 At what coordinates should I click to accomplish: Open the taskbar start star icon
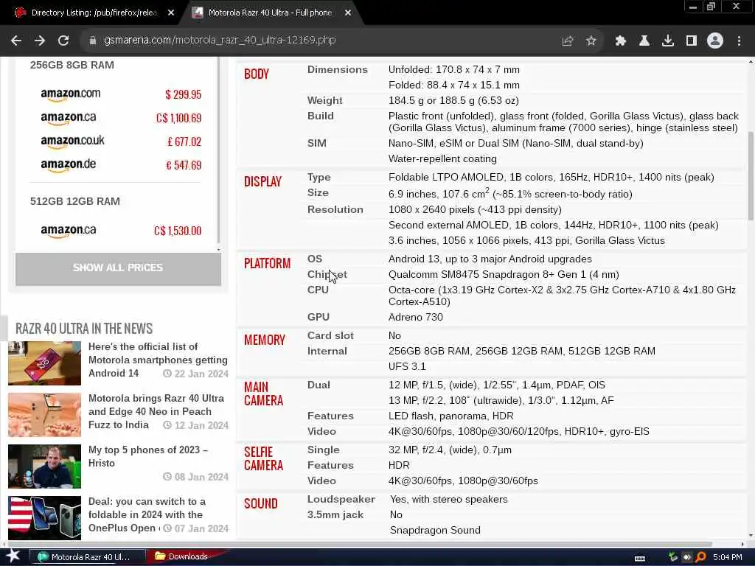pyautogui.click(x=13, y=556)
